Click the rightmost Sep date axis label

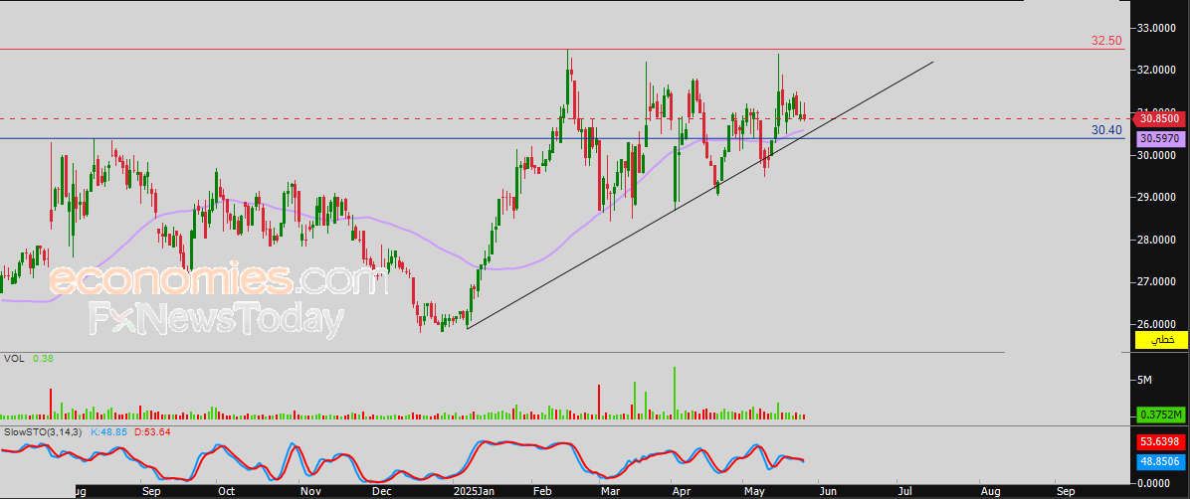pyautogui.click(x=1066, y=491)
